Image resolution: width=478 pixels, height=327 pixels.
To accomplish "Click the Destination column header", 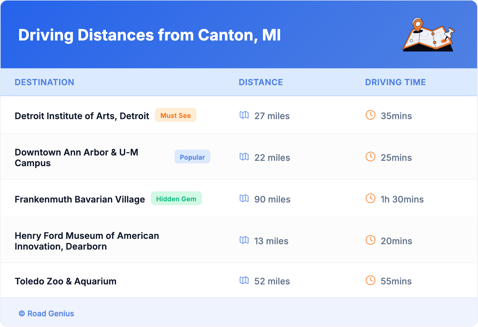I will [44, 82].
